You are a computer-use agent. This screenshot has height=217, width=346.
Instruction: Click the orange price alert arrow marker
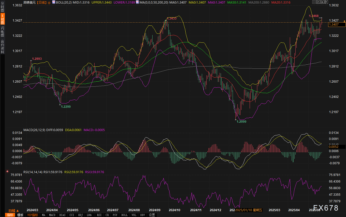(x=344, y=22)
